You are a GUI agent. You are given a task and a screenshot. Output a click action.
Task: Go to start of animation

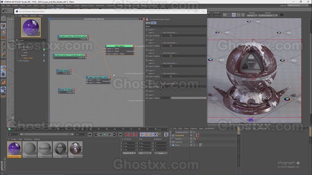click(90, 135)
